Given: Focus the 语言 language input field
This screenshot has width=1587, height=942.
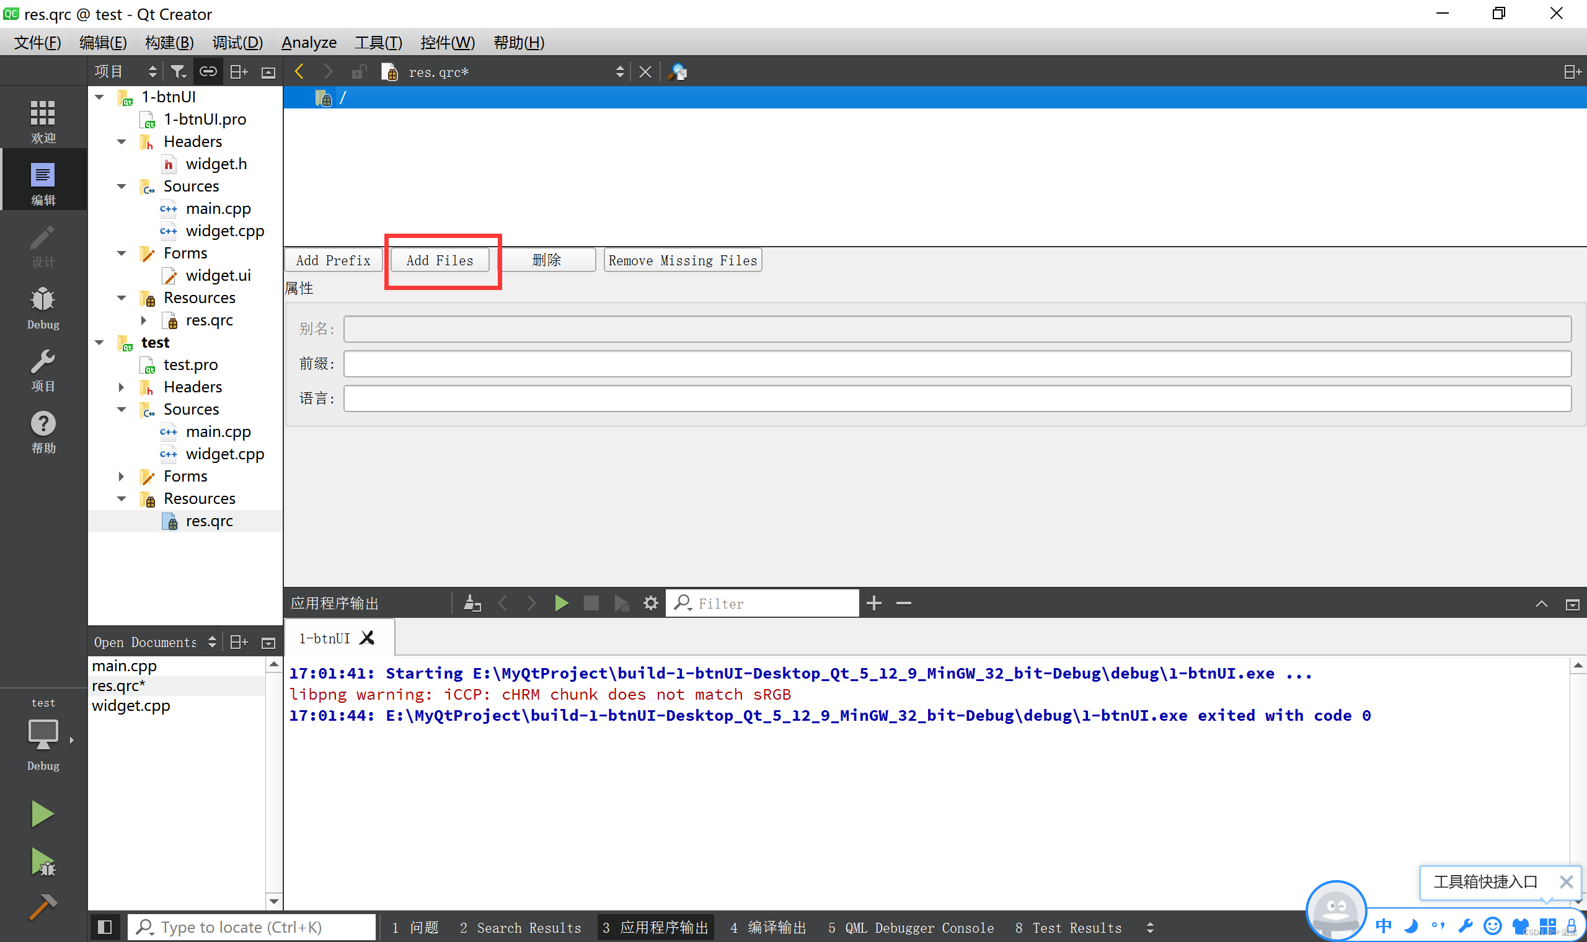Looking at the screenshot, I should click(x=957, y=398).
